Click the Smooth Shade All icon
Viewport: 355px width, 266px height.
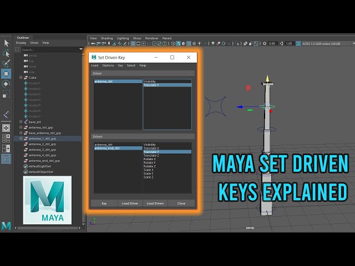coord(179,43)
